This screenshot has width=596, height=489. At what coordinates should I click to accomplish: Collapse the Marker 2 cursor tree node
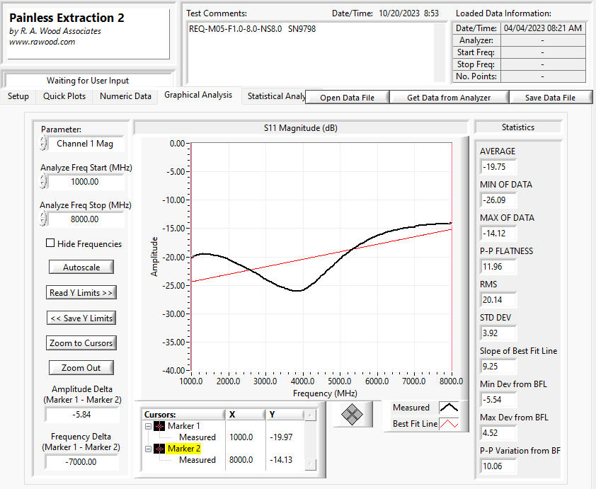(x=148, y=449)
